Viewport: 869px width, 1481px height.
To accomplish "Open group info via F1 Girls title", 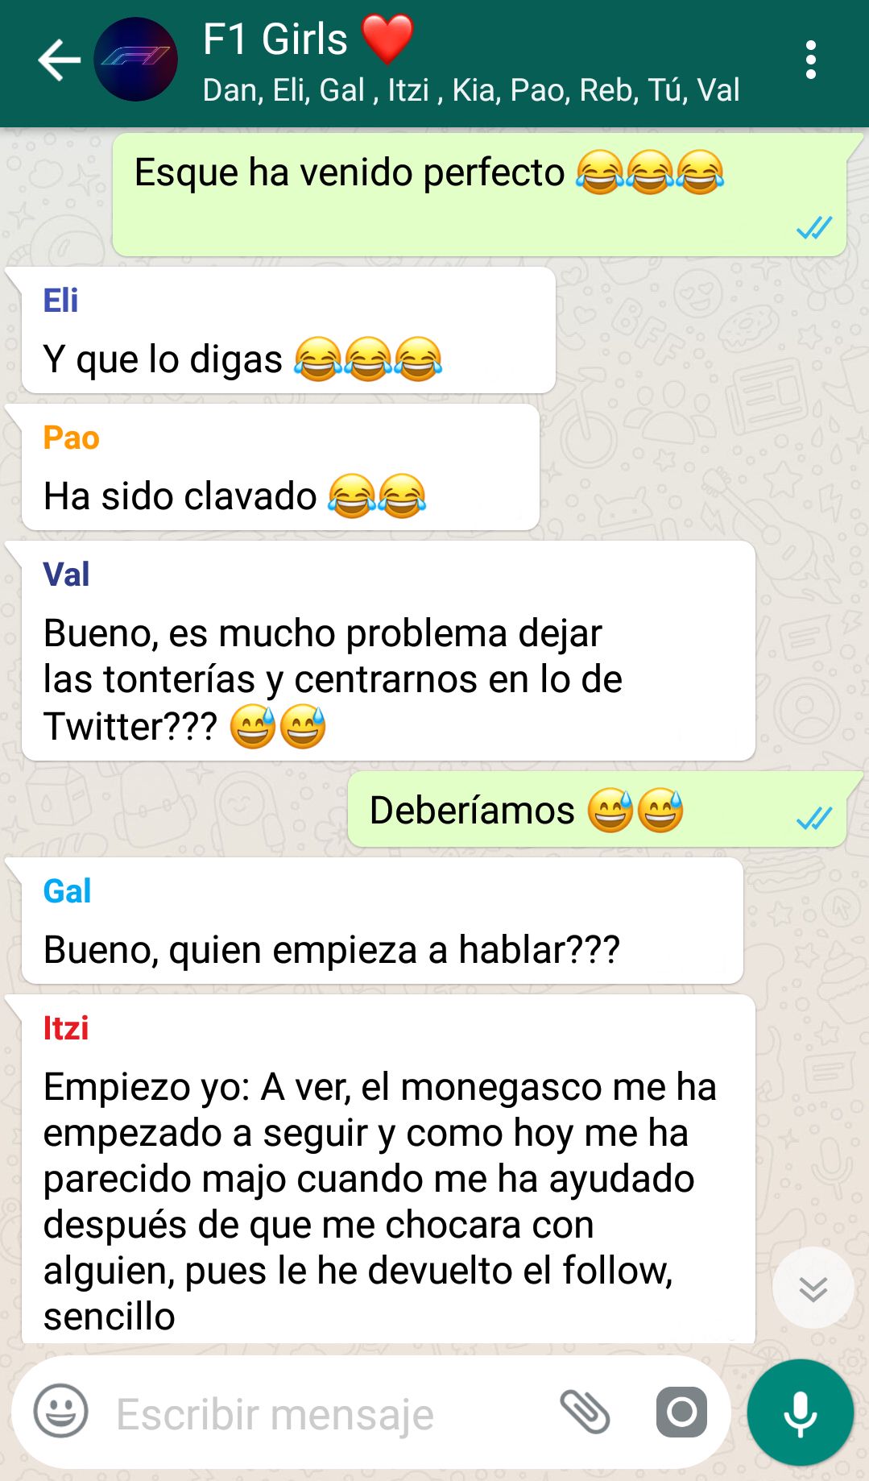I will coord(308,39).
